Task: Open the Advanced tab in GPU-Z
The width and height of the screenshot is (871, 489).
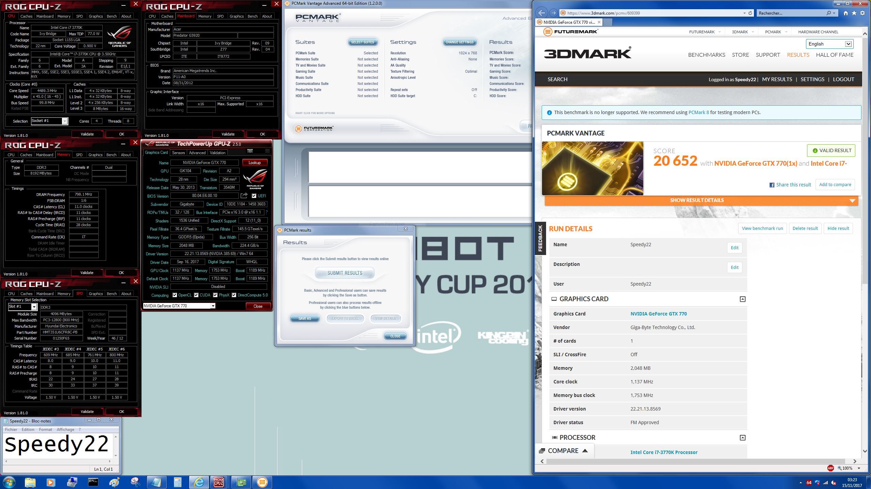Action: coord(197,153)
